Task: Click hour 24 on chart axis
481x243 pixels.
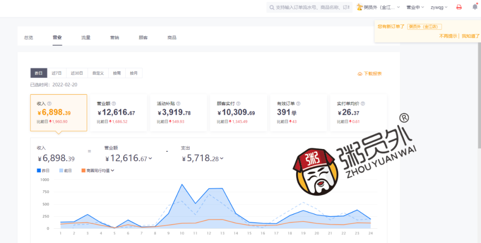Action: pos(371,233)
